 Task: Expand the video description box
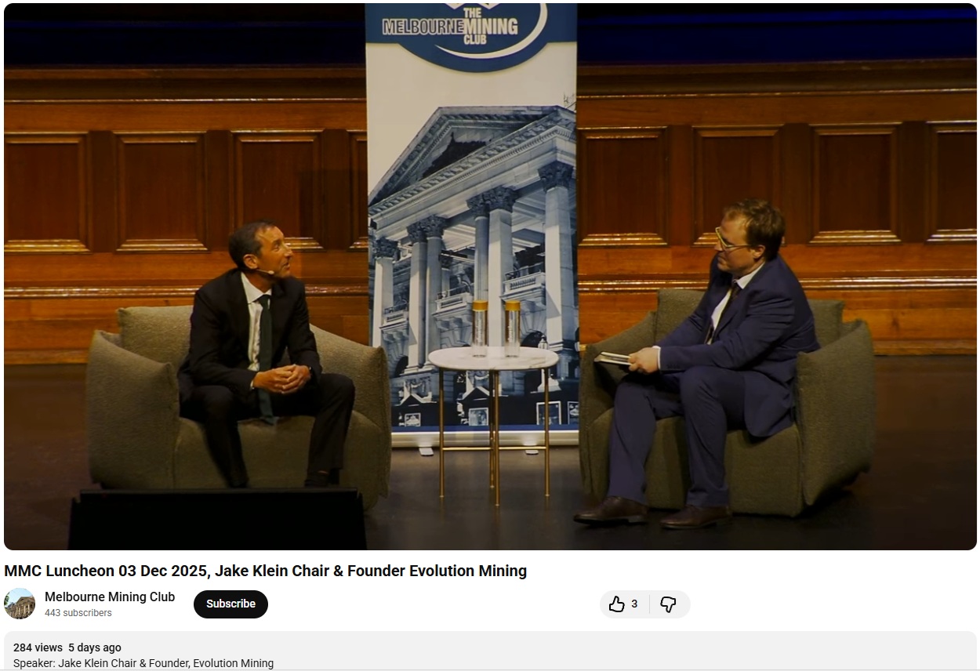point(490,651)
